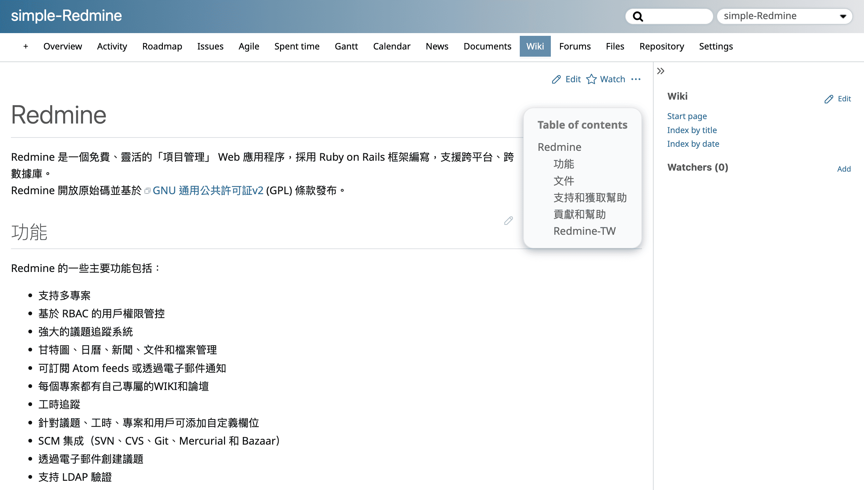Open the simple-Redmine project dropdown
864x490 pixels.
coord(784,16)
